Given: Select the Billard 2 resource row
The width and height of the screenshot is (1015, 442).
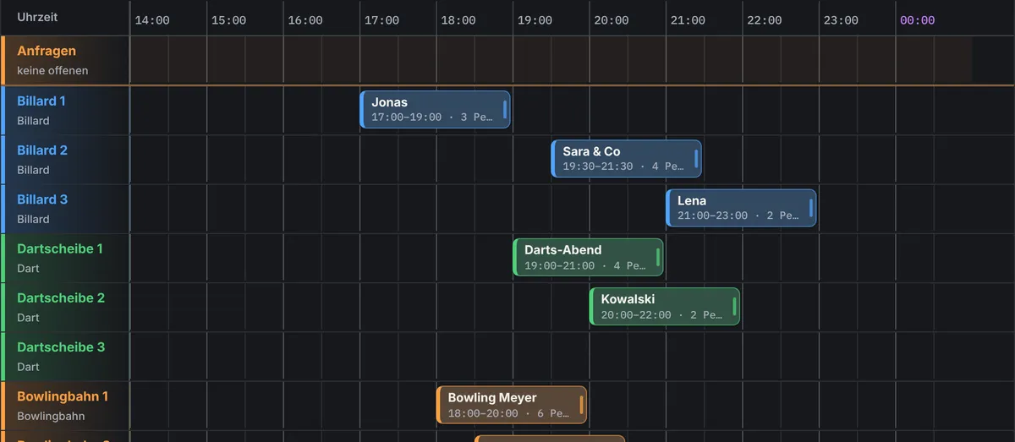Looking at the screenshot, I should click(x=65, y=159).
